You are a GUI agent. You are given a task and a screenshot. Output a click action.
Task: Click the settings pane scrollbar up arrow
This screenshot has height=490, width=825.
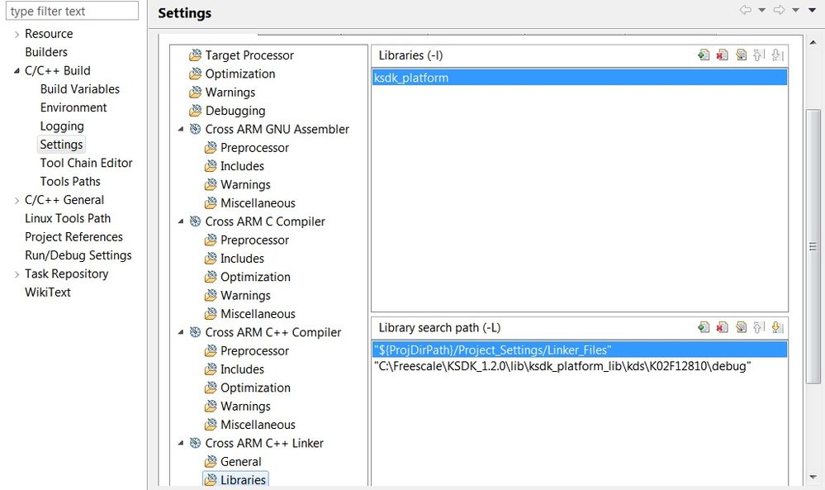pos(813,43)
